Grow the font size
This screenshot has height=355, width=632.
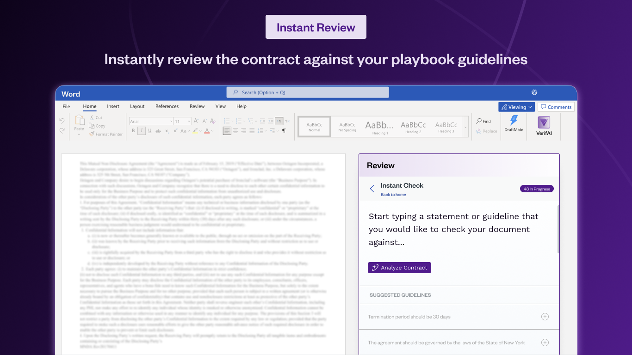pos(196,121)
